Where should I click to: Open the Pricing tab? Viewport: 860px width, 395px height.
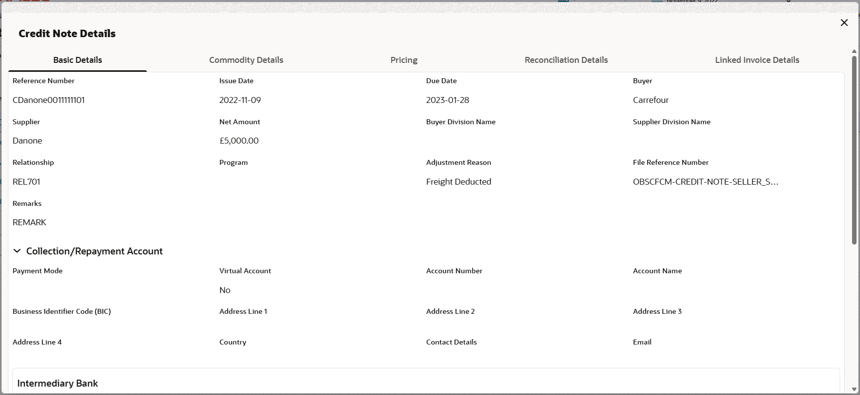404,60
